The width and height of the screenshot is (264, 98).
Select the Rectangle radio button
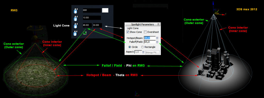pyautogui.click(x=142, y=47)
